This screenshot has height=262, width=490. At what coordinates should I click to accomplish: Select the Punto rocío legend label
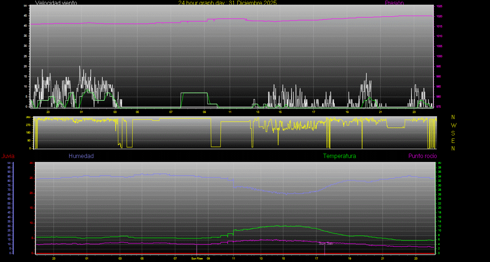point(423,156)
